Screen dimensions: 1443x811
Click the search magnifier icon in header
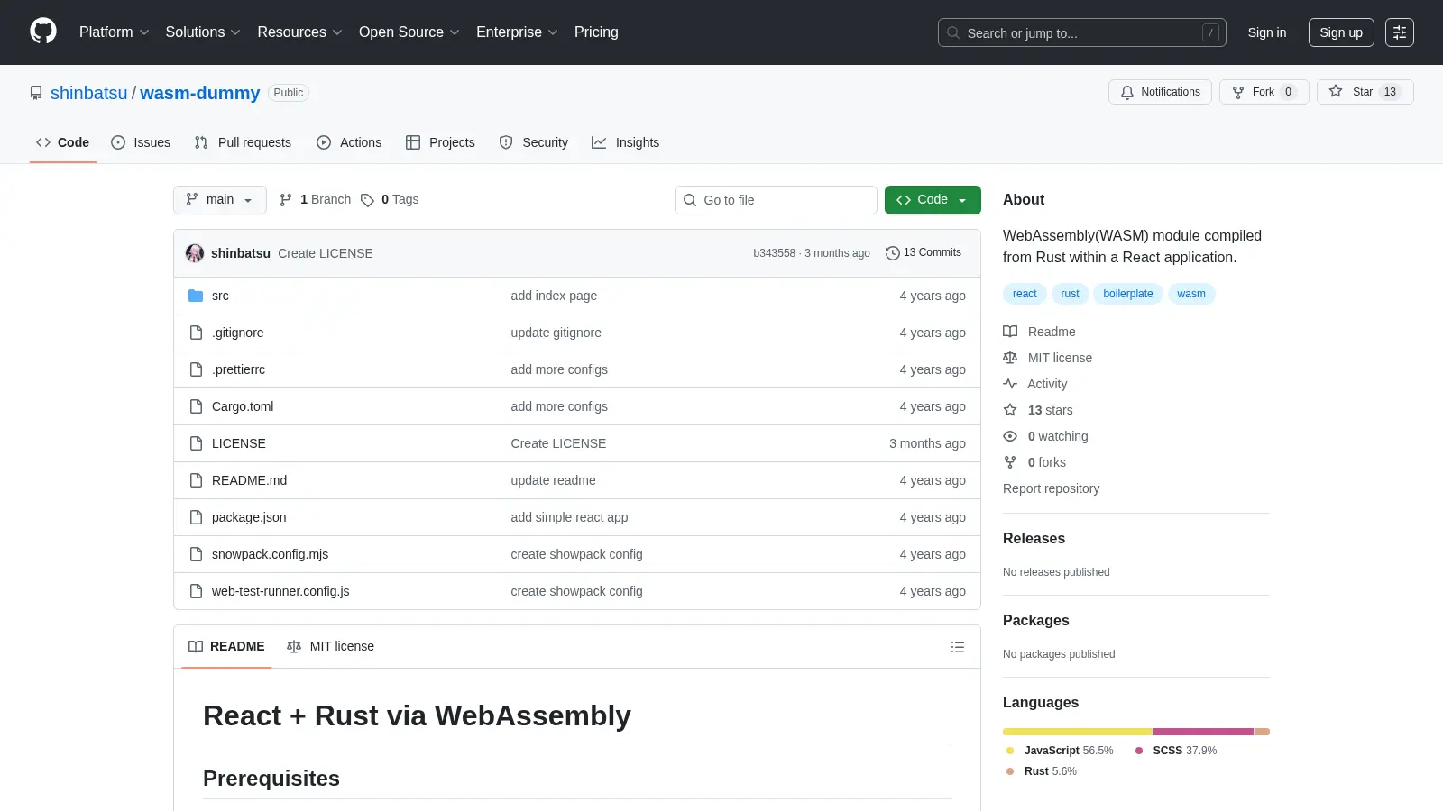(x=953, y=32)
